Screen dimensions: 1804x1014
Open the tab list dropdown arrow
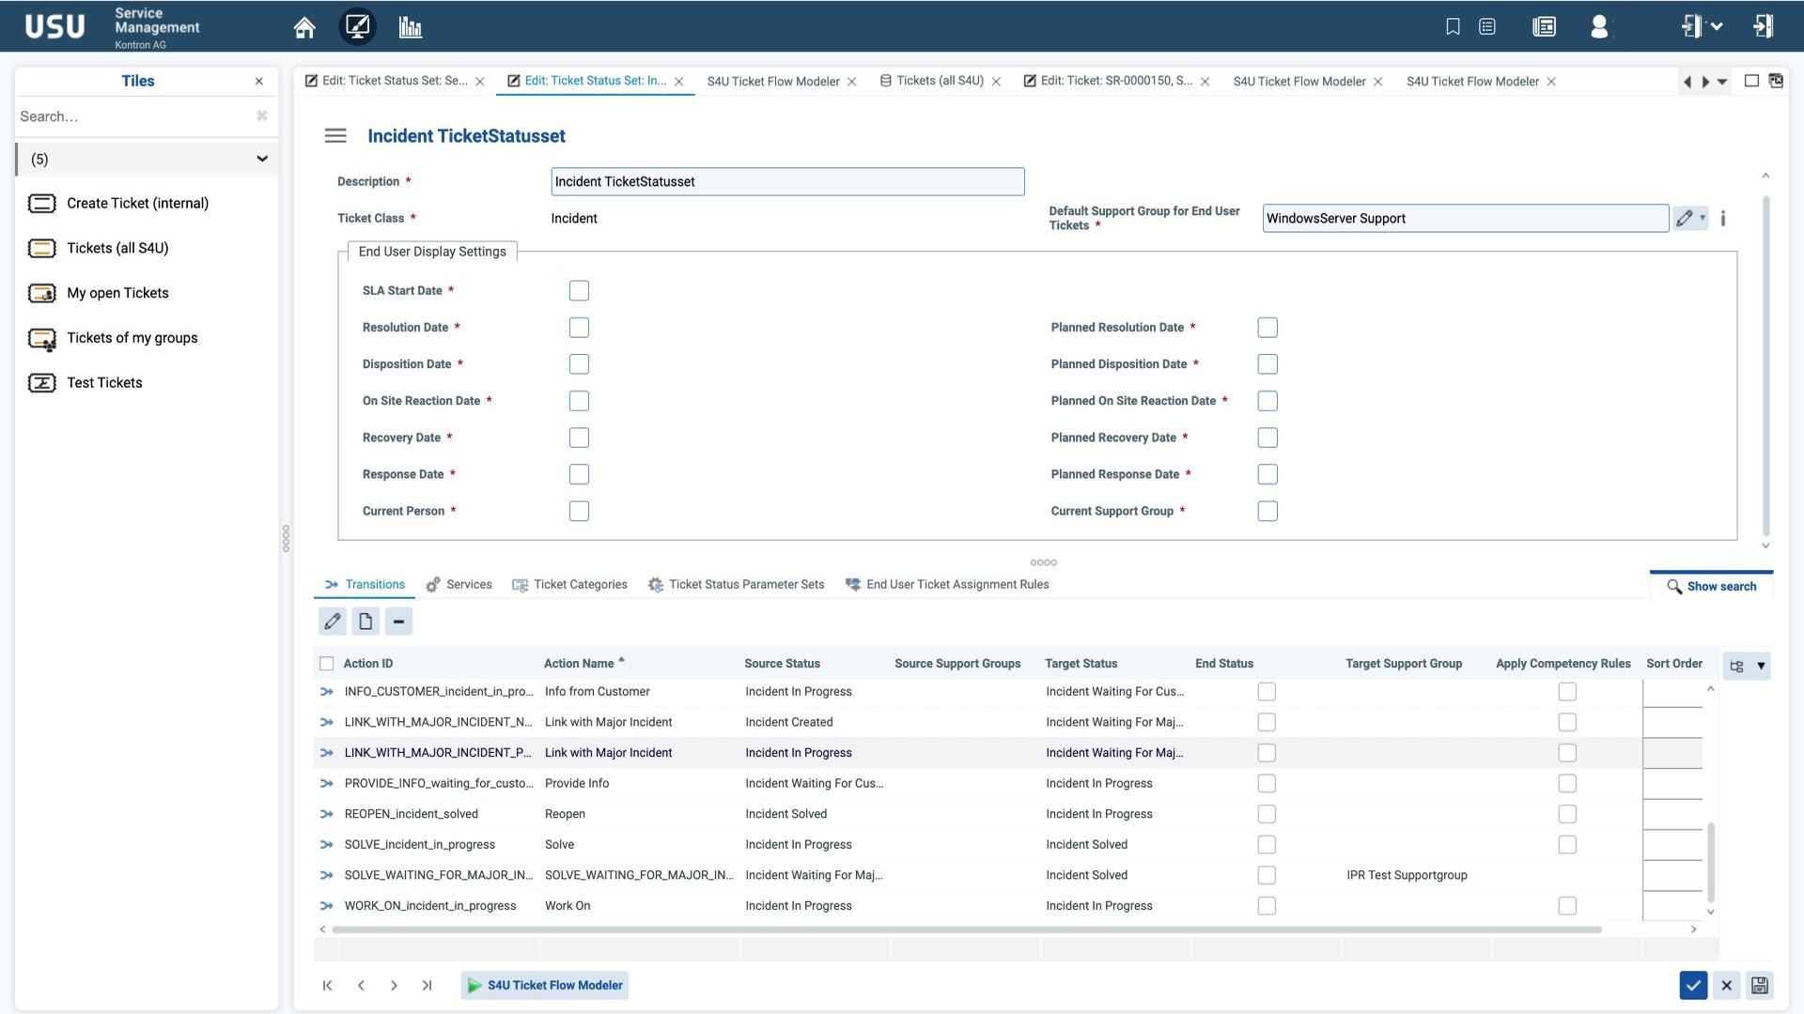pyautogui.click(x=1722, y=82)
